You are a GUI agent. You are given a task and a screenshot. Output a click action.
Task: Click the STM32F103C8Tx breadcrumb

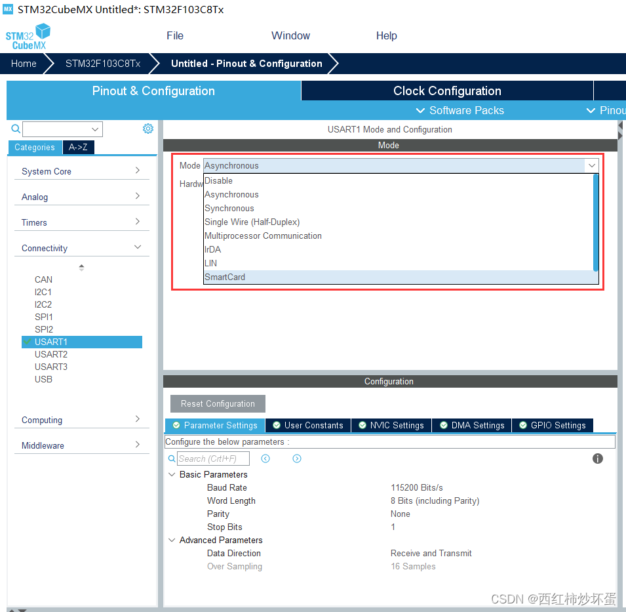(103, 64)
